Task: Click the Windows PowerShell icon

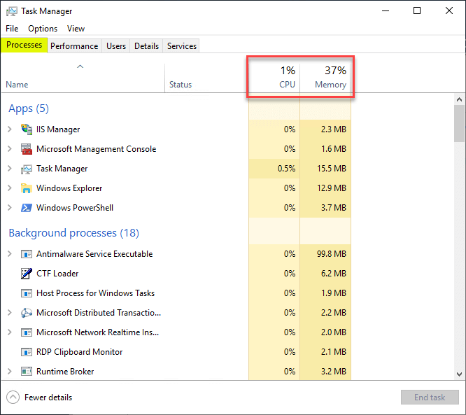Action: tap(27, 208)
